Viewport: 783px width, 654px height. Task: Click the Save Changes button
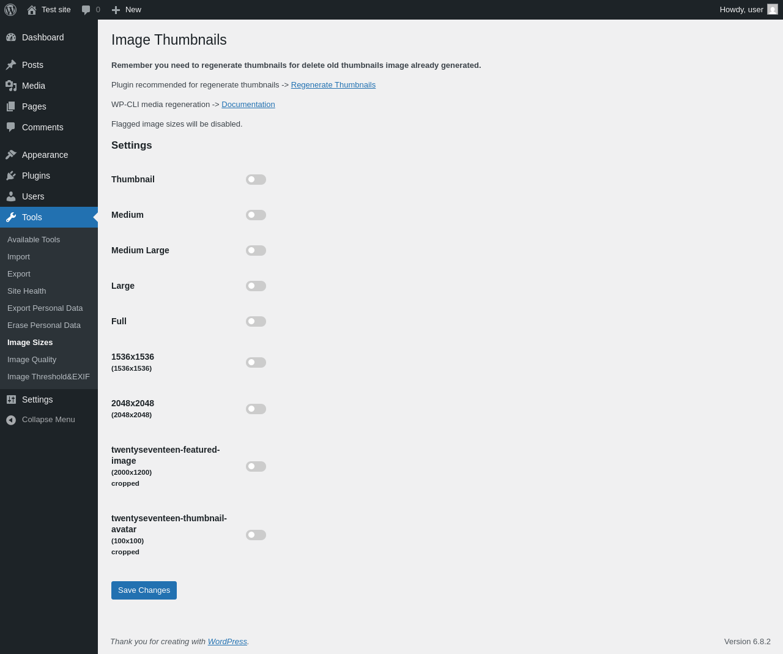pos(144,590)
